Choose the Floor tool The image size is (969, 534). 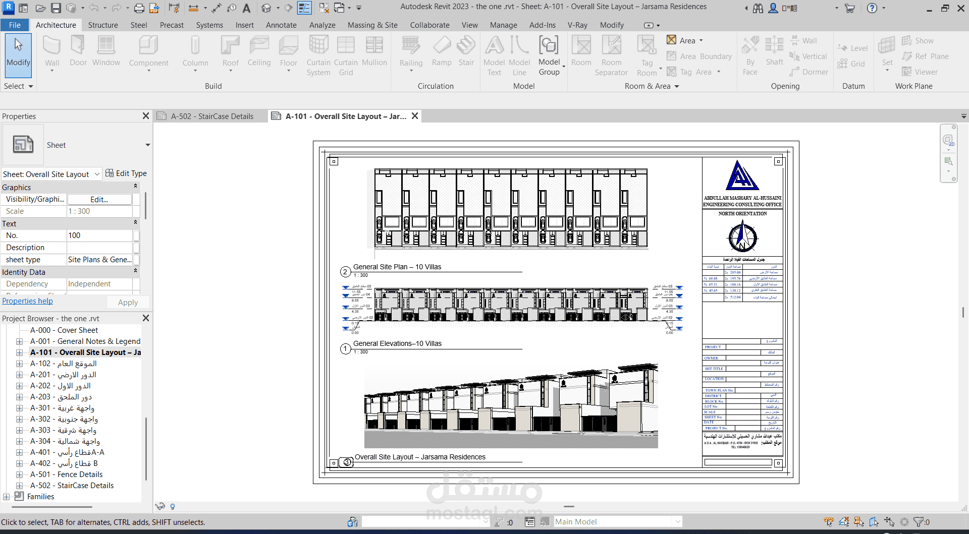click(288, 54)
